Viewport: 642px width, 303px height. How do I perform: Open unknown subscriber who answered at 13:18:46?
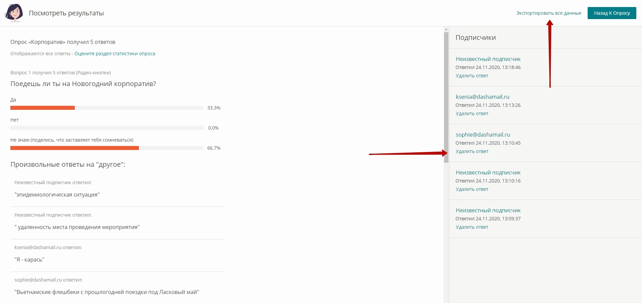pyautogui.click(x=488, y=59)
